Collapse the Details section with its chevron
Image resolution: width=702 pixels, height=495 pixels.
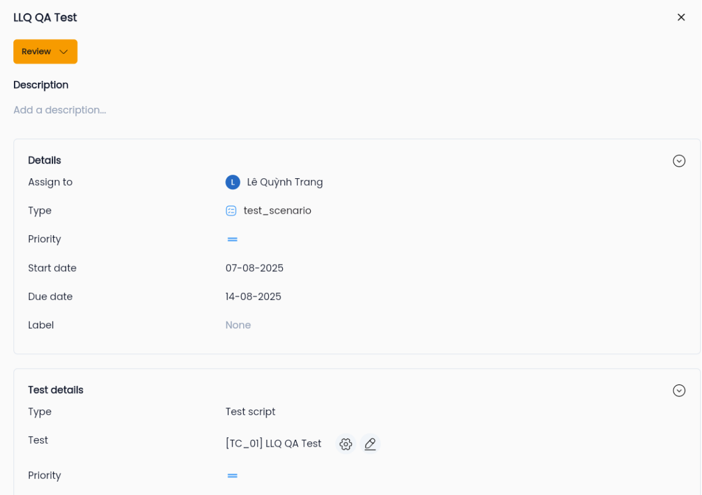(x=679, y=161)
